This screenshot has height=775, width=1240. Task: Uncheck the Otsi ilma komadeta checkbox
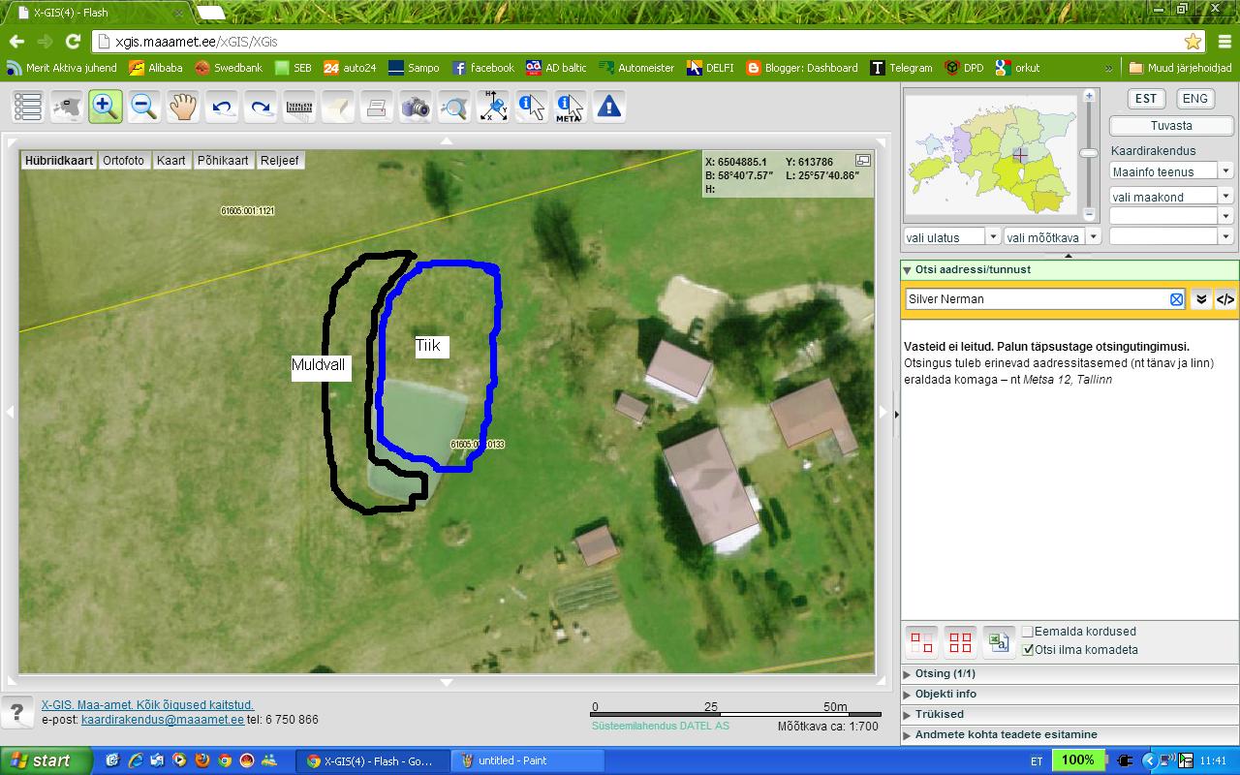pyautogui.click(x=1028, y=650)
